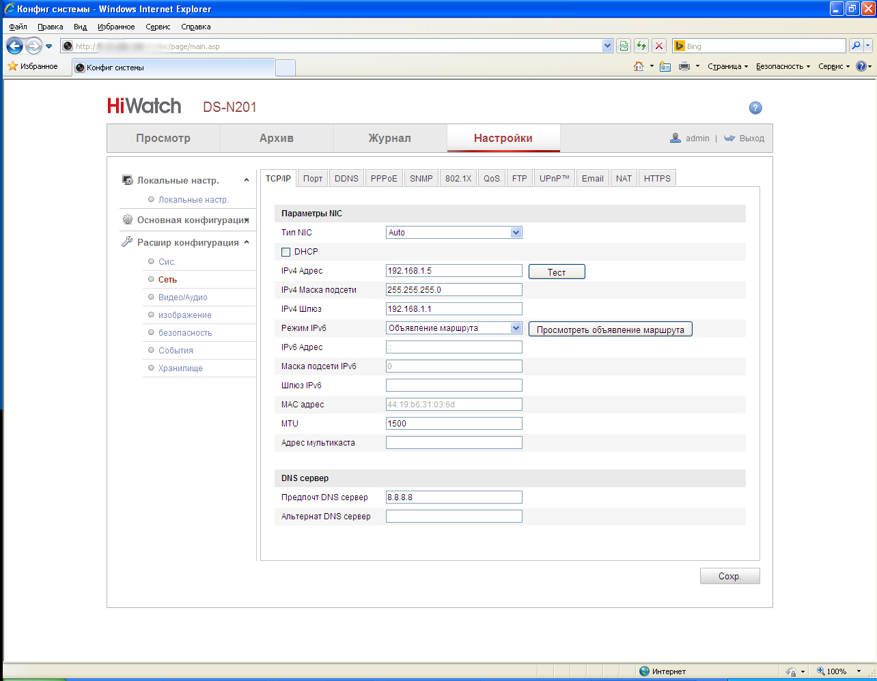Click the Тест button

[557, 272]
